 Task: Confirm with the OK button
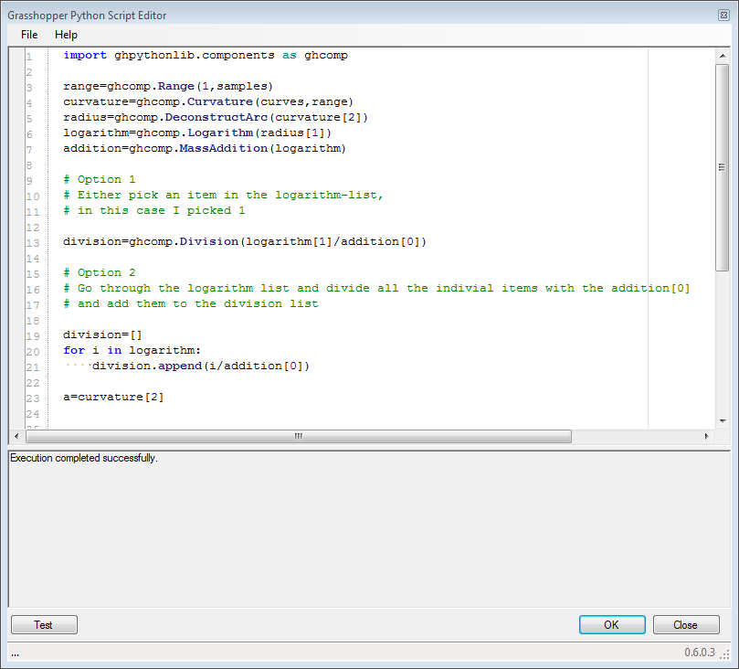612,625
